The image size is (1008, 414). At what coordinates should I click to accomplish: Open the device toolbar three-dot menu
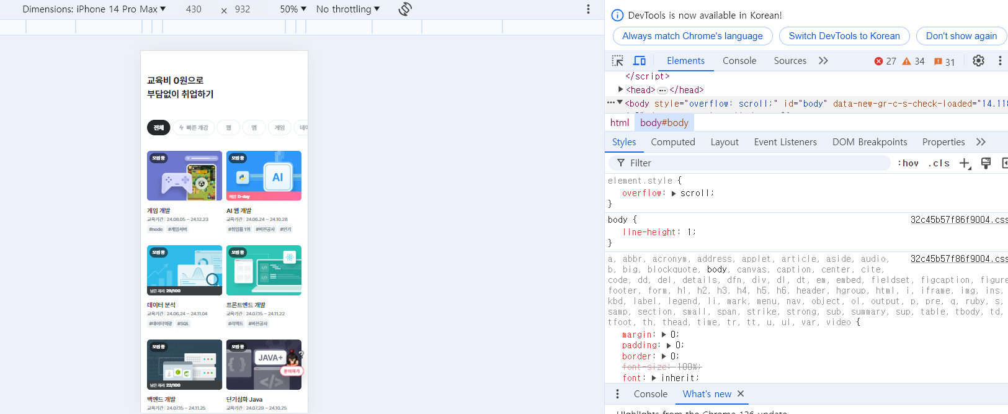588,9
